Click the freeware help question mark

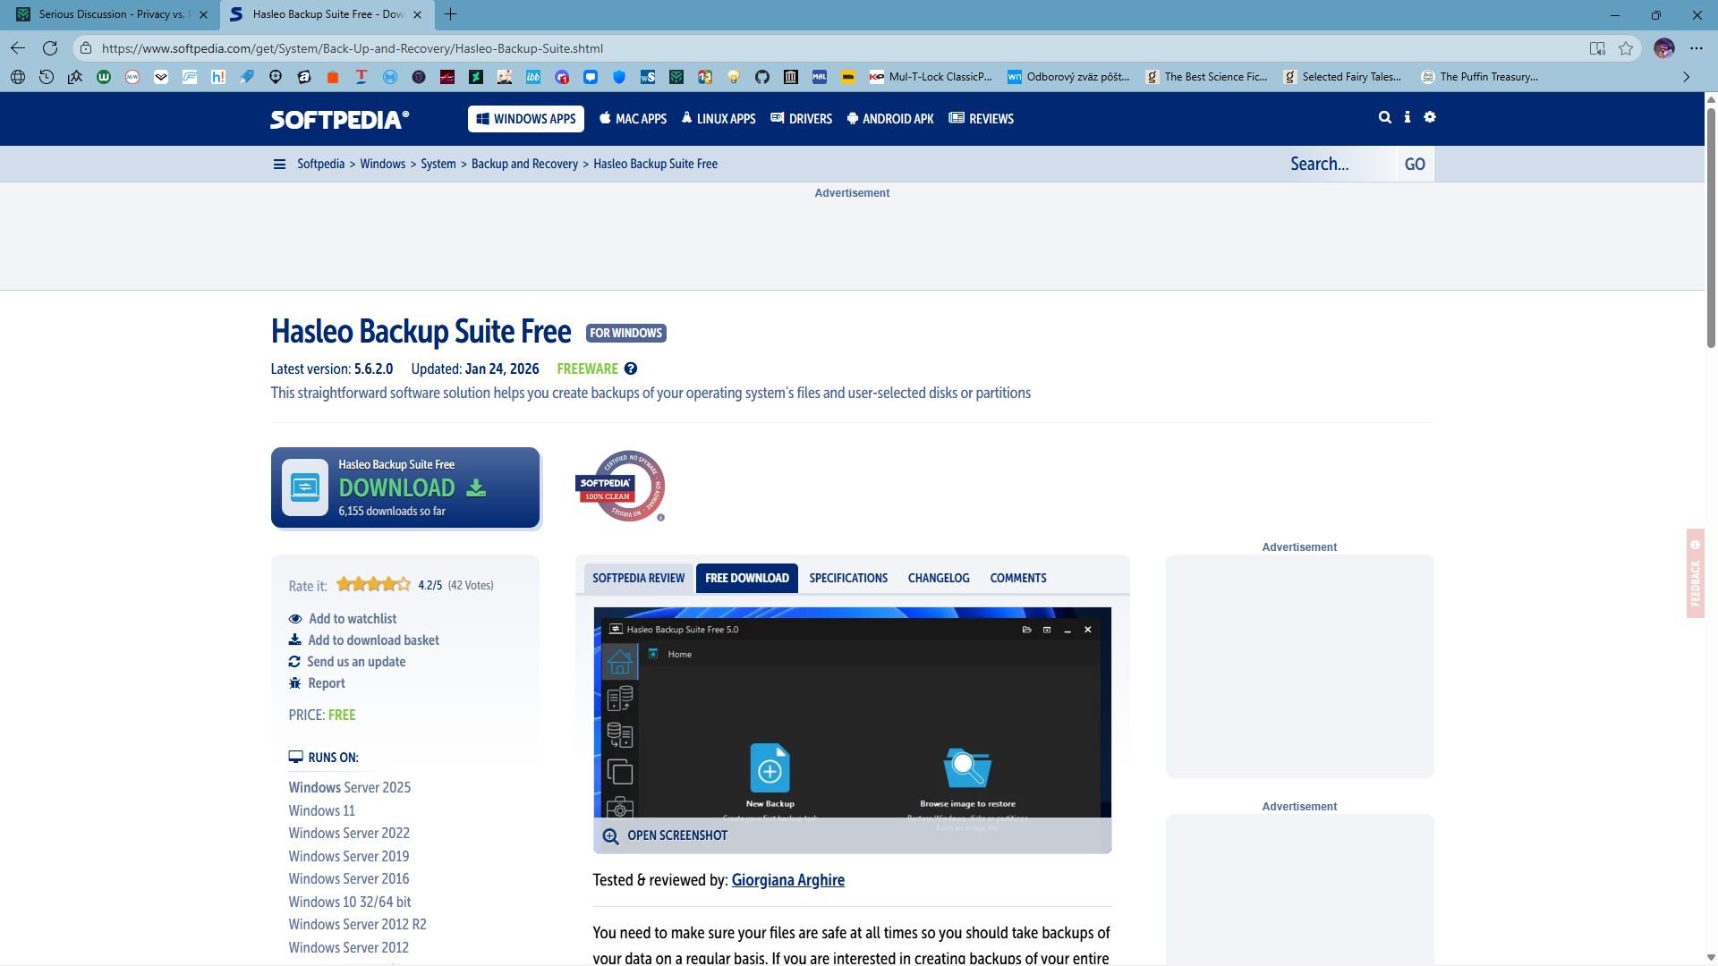(x=631, y=369)
